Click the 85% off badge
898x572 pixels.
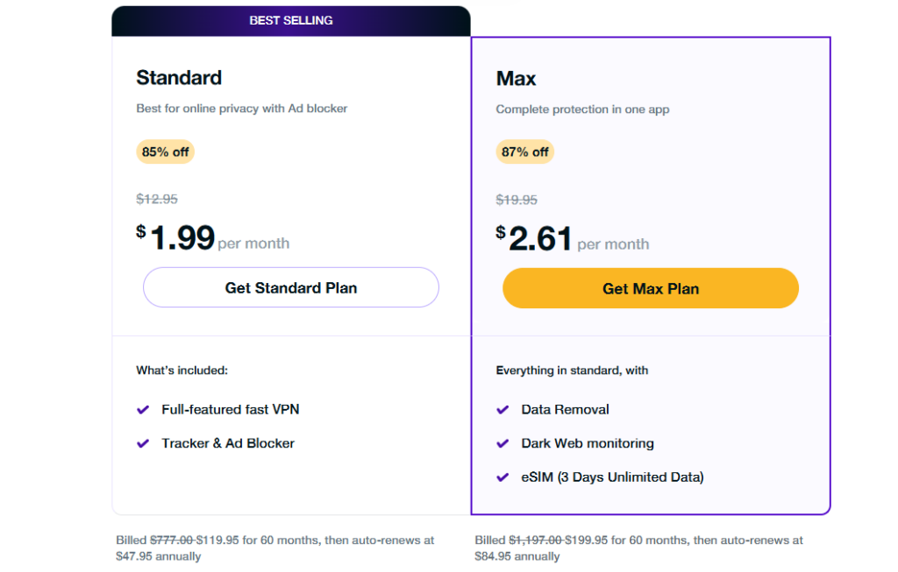pos(165,152)
